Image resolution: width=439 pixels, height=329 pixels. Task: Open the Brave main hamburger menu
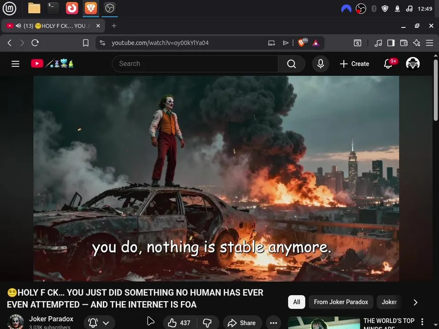coord(430,43)
